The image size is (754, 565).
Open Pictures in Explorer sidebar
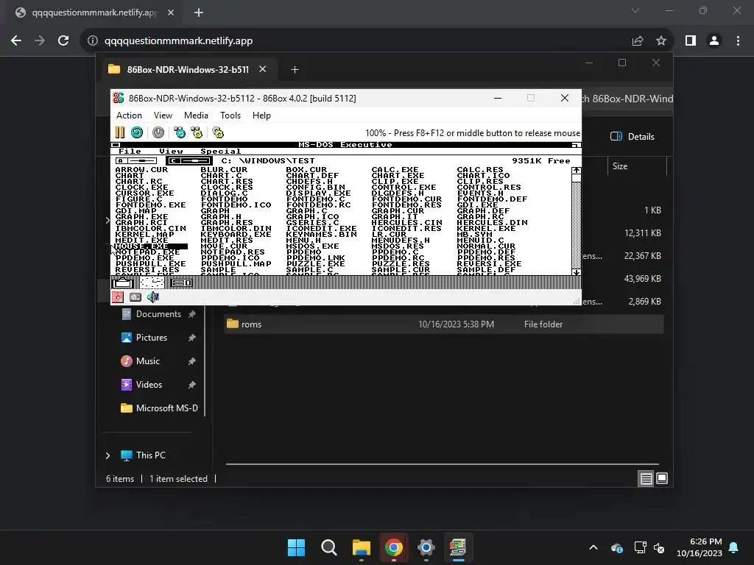(152, 338)
